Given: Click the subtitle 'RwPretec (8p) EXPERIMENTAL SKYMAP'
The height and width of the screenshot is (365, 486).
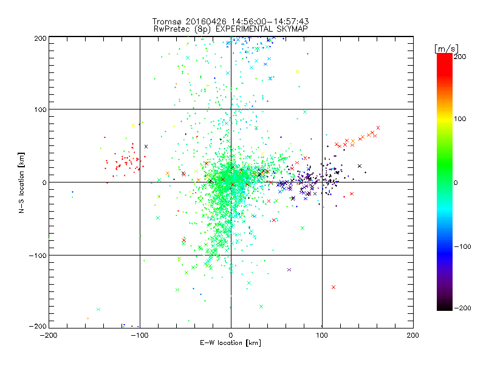Looking at the screenshot, I should [x=231, y=29].
